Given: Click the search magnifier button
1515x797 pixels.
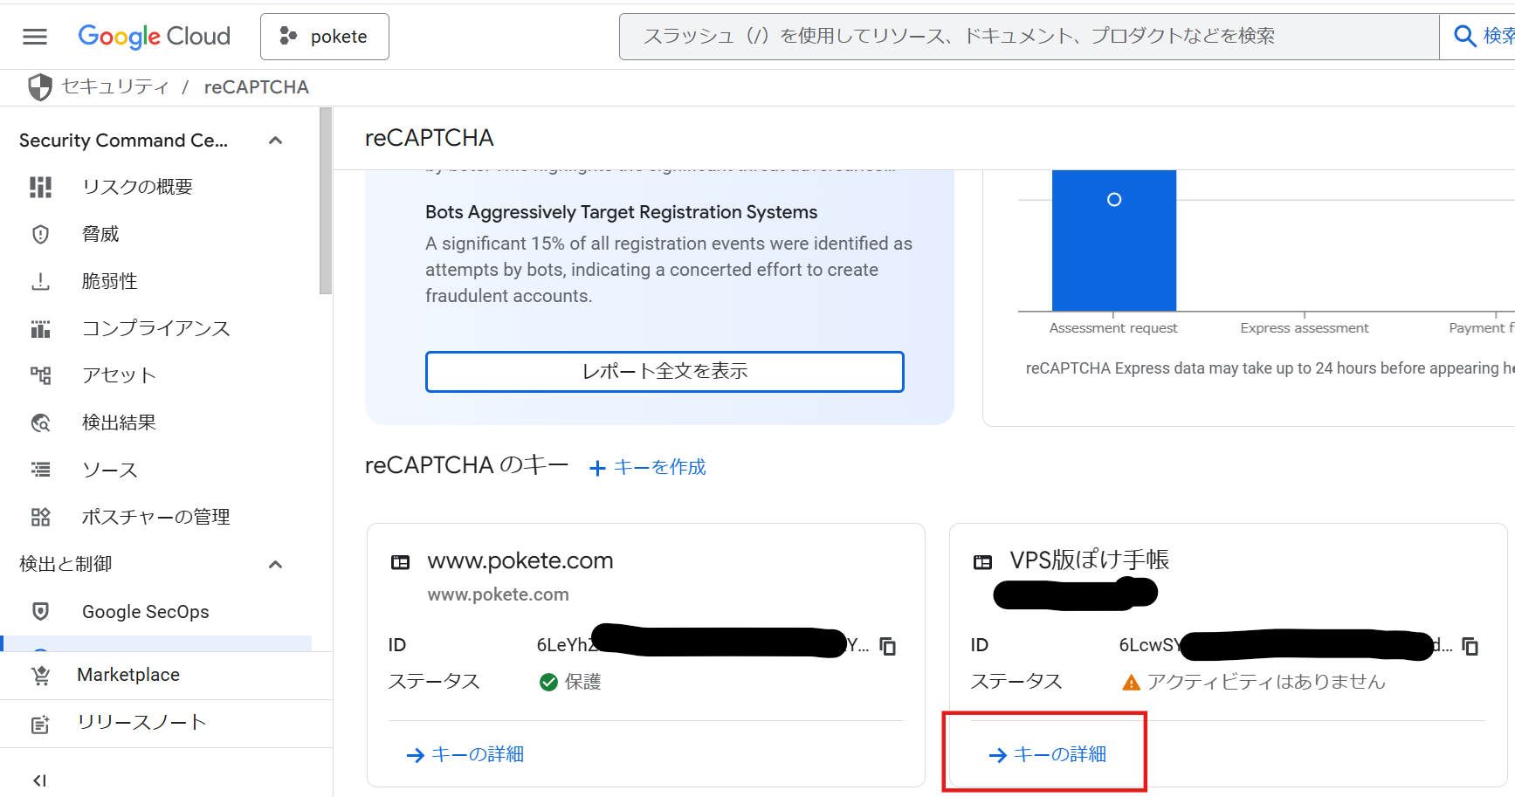Looking at the screenshot, I should (x=1464, y=36).
